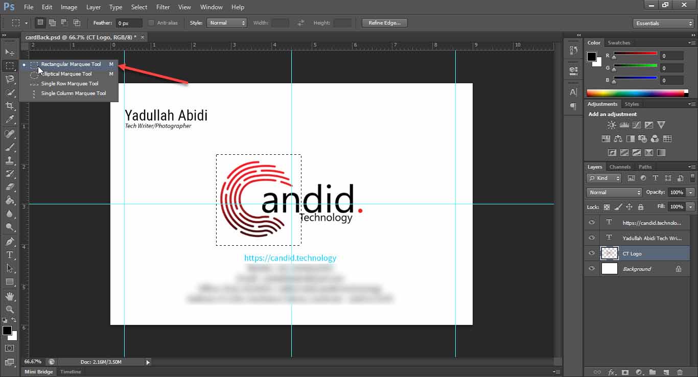Toggle lock image pixels brush icon
The width and height of the screenshot is (698, 377).
coord(618,207)
